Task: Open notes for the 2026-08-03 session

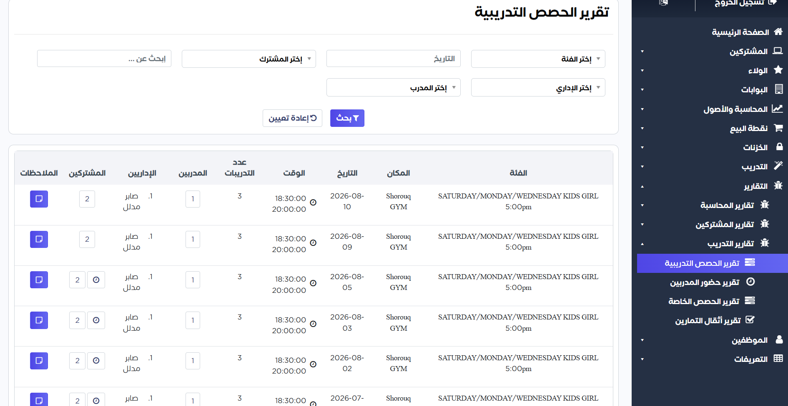Action: coord(39,320)
